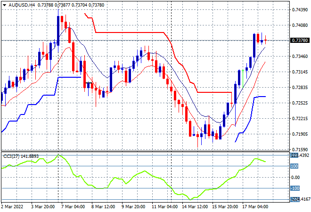The image size is (311, 212).
Task: Select the current price label 0.73780
Action: tap(300, 41)
